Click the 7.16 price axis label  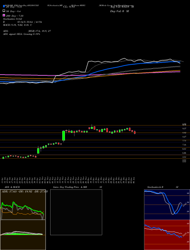pos(184,145)
